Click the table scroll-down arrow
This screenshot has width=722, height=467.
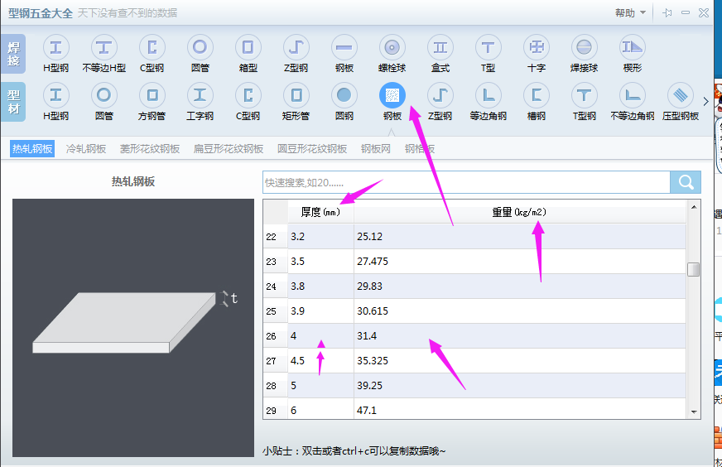694,412
